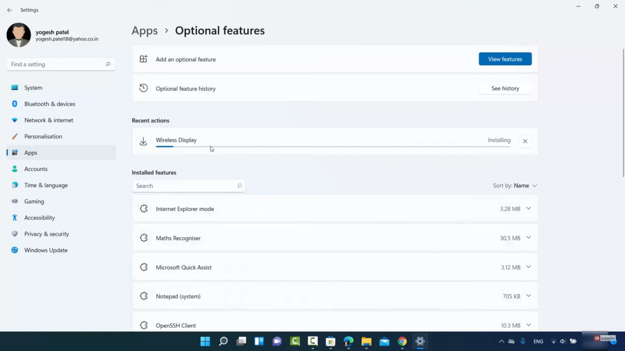Open Privacy & security settings

[61, 234]
